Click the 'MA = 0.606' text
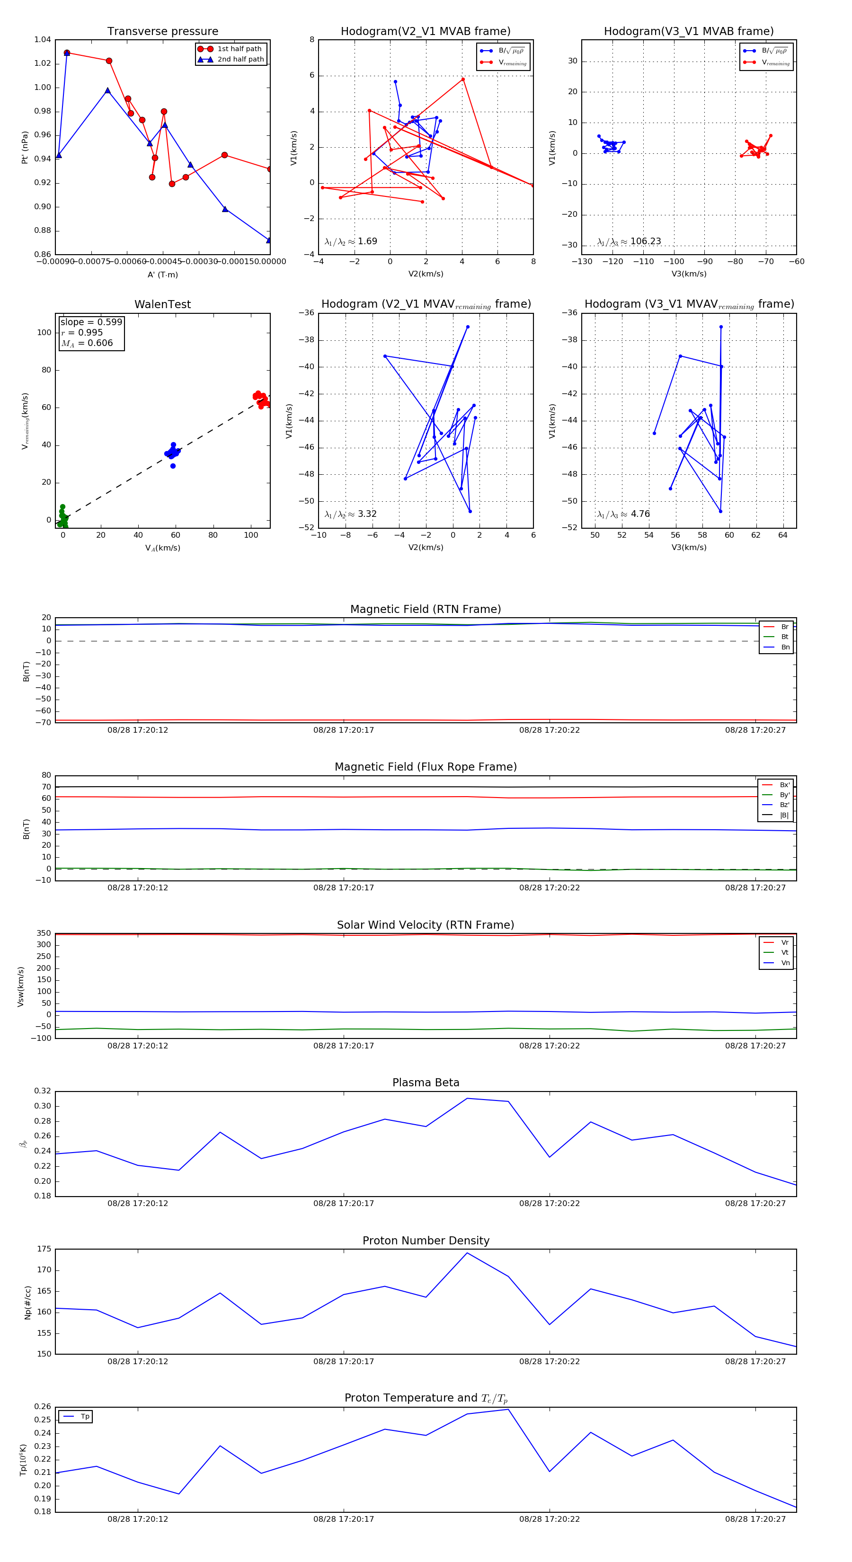The width and height of the screenshot is (852, 1562). pyautogui.click(x=87, y=343)
